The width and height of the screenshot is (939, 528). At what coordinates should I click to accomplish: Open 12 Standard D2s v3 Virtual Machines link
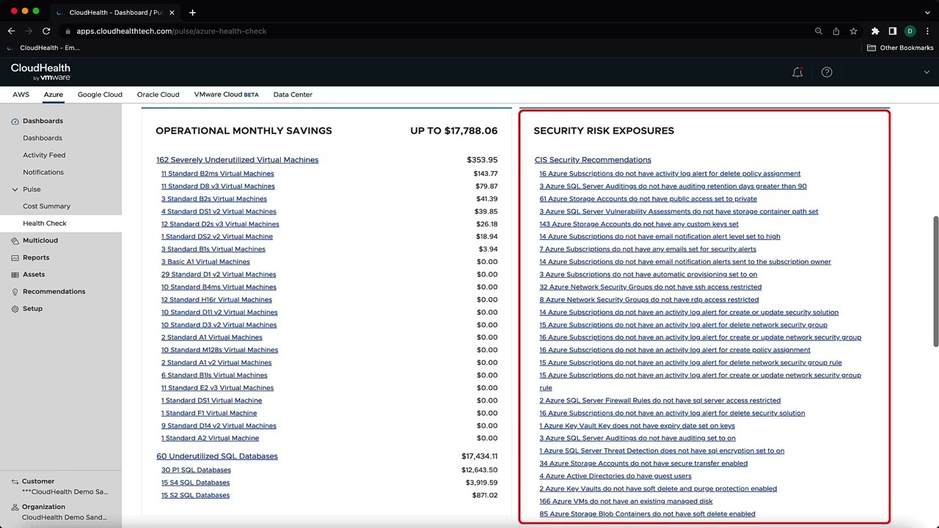[x=220, y=224]
